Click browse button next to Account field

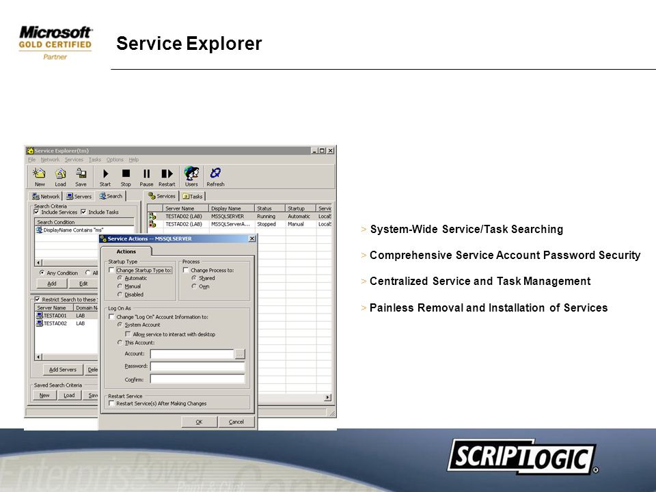point(240,354)
